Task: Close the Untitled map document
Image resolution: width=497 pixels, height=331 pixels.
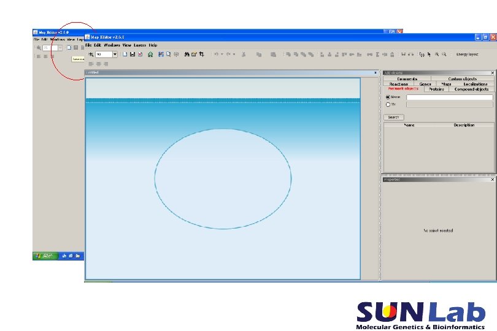Action: click(376, 72)
